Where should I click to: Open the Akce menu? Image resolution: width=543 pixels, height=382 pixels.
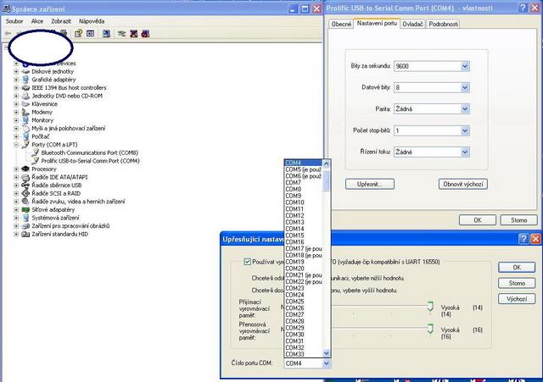point(37,19)
